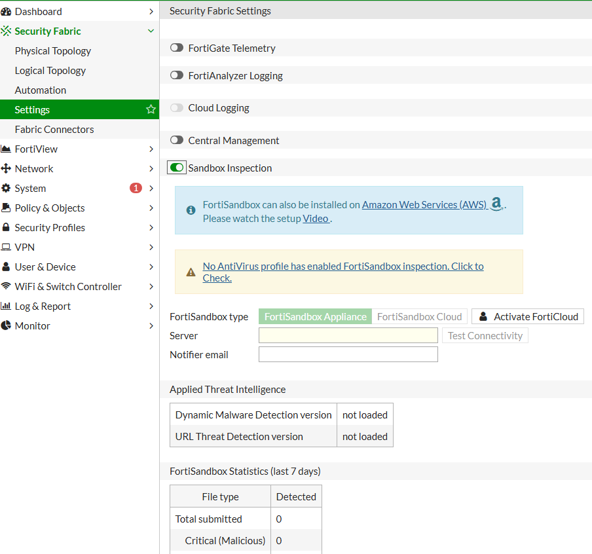Click the Dashboard gauge icon
592x554 pixels.
(x=6, y=12)
